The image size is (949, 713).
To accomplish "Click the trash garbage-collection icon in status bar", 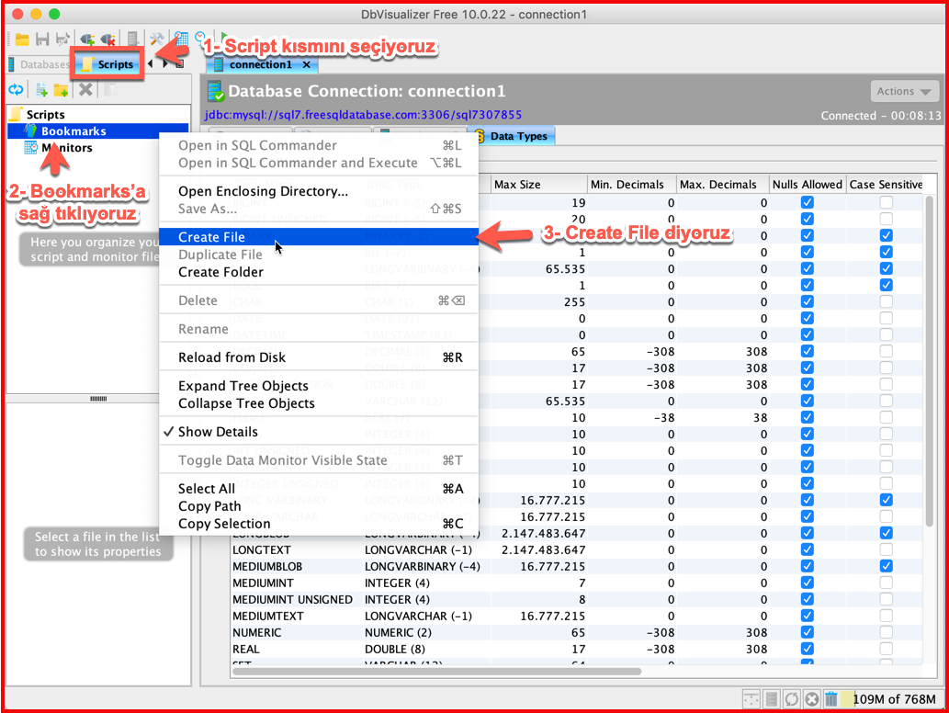I will click(831, 699).
